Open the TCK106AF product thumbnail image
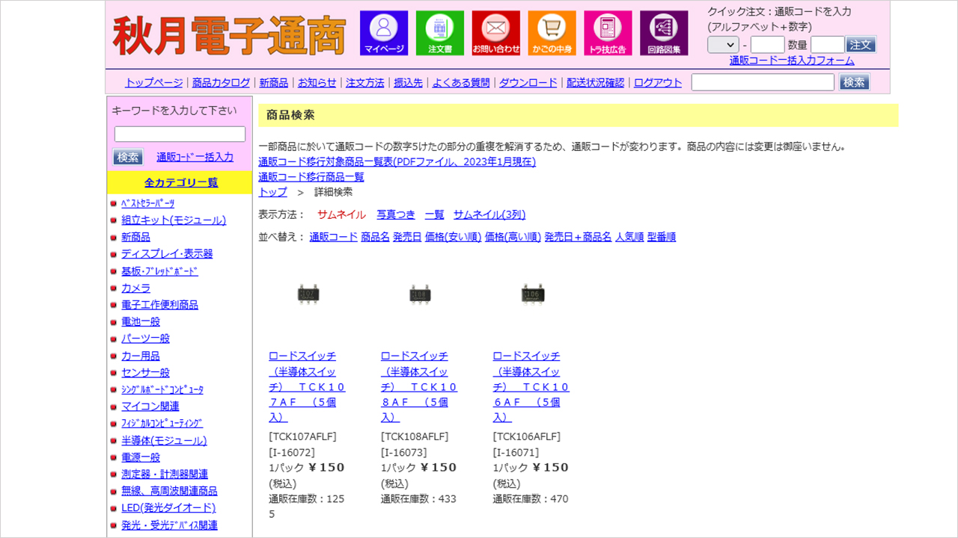958x538 pixels. 532,294
